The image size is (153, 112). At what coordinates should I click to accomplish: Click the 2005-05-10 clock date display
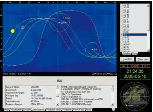point(135,76)
